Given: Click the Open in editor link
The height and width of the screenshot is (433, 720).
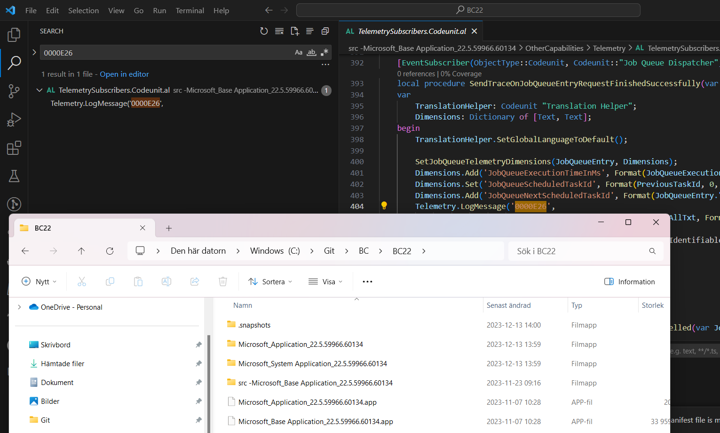Looking at the screenshot, I should [x=124, y=74].
